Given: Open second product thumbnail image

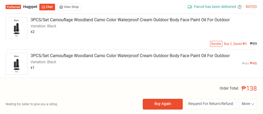Looking at the screenshot, I should (x=16, y=64).
